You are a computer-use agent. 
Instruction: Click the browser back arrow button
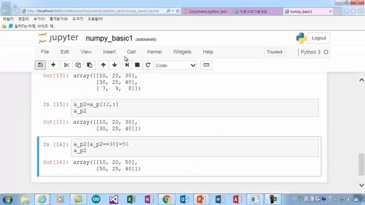tap(6, 11)
